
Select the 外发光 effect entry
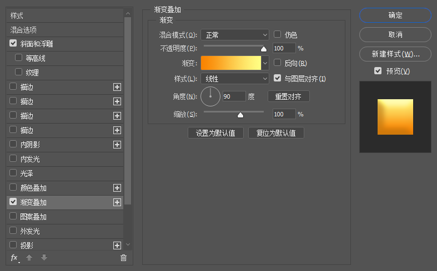click(30, 231)
